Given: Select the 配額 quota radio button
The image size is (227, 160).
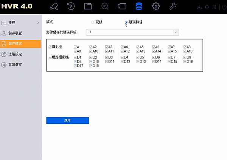Looking at the screenshot, I should click(x=93, y=22).
